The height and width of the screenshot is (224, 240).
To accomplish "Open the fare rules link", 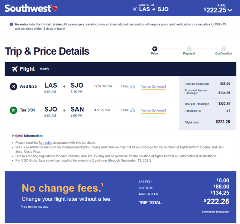I will coord(45,143).
